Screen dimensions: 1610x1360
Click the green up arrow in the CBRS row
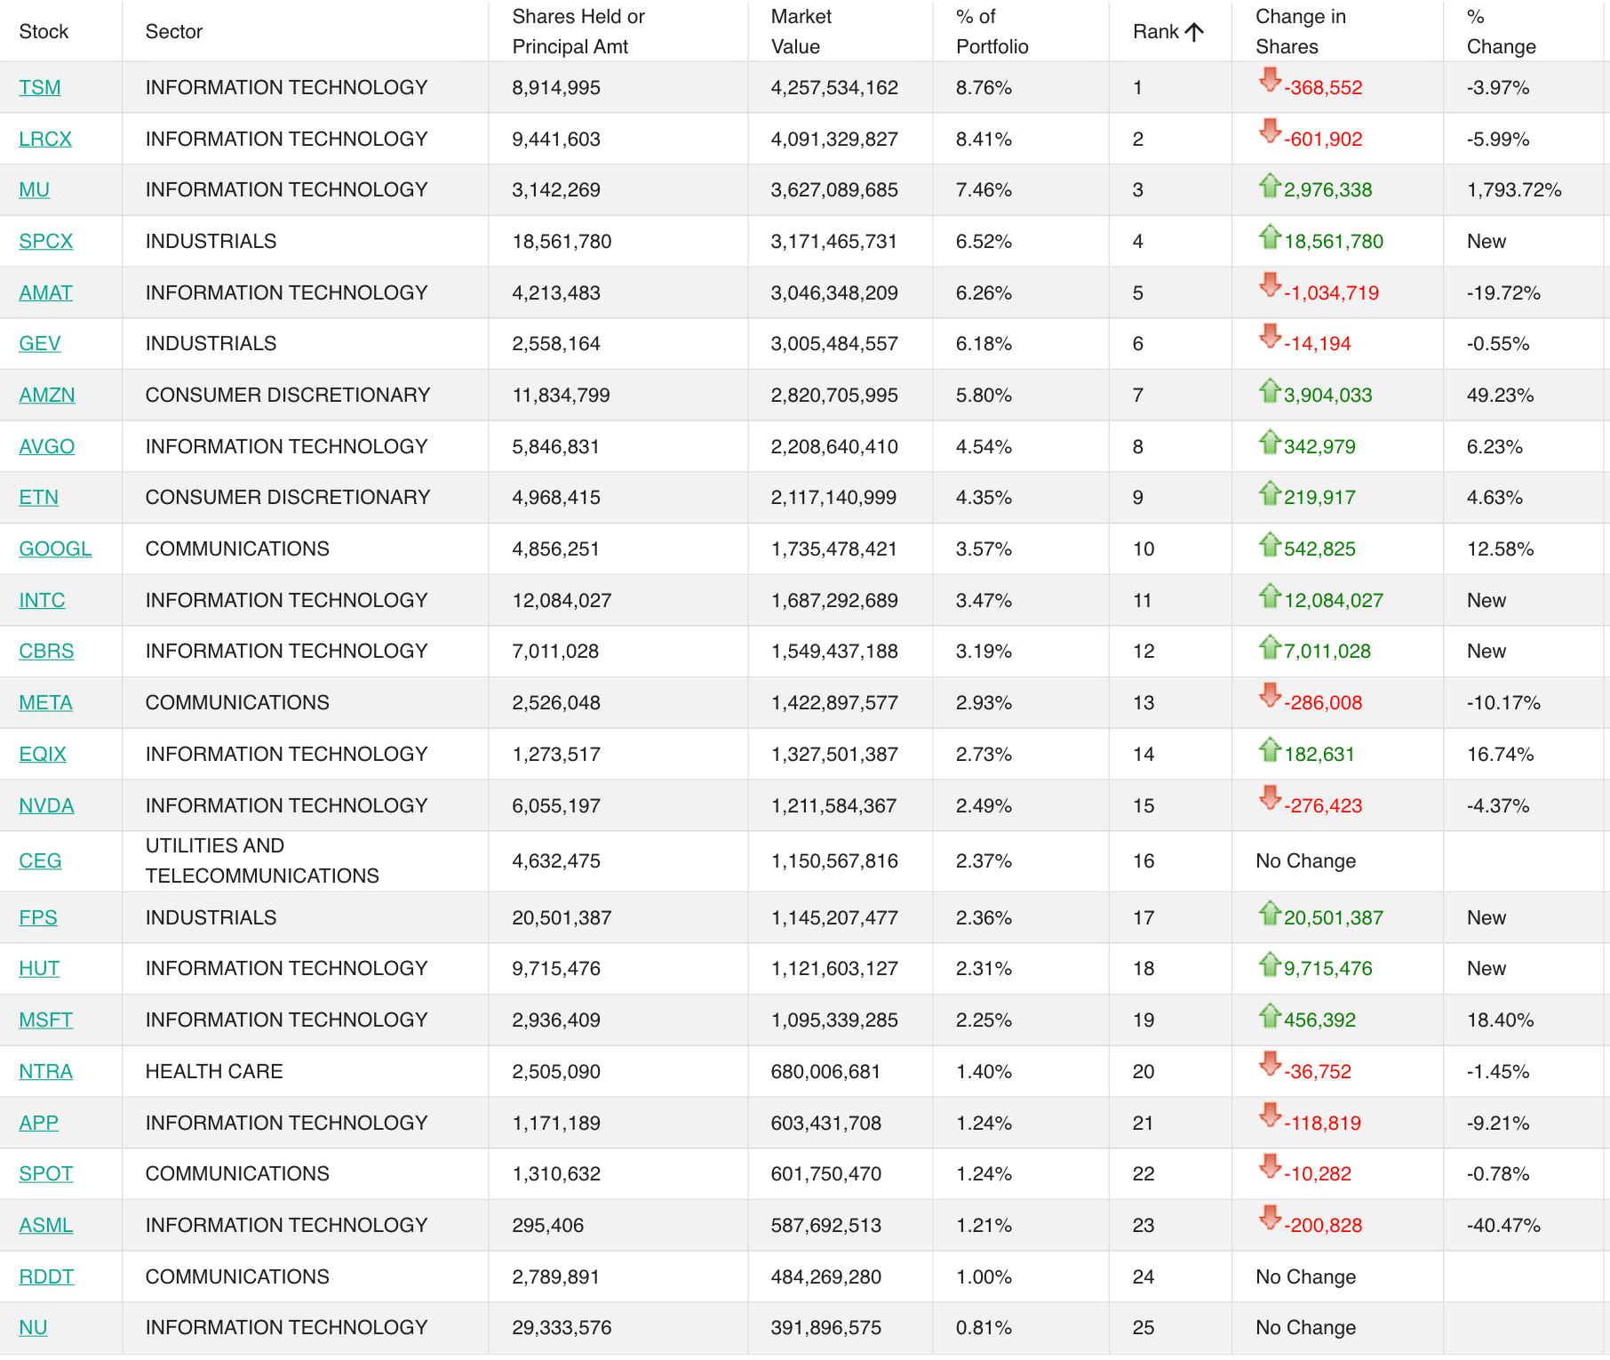tap(1270, 646)
